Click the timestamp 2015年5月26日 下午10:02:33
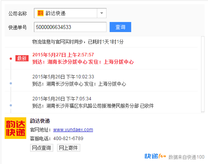 (x=63, y=77)
